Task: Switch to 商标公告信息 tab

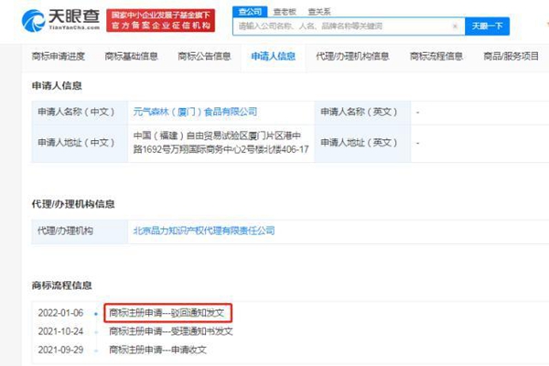Action: pyautogui.click(x=204, y=56)
